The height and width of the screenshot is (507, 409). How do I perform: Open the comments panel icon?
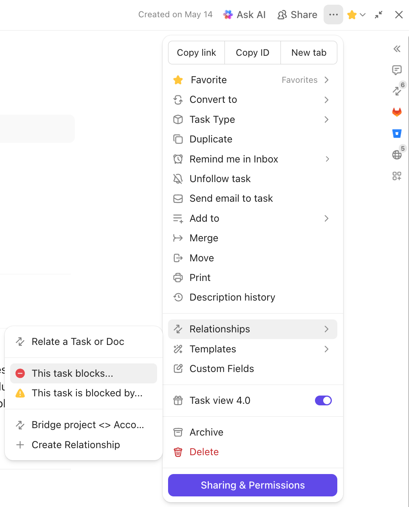pyautogui.click(x=397, y=70)
